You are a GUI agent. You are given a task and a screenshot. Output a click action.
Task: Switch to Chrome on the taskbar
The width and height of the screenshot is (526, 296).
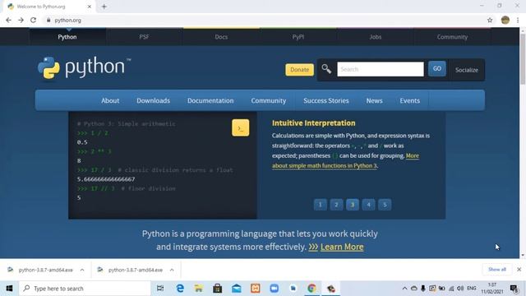click(x=311, y=289)
